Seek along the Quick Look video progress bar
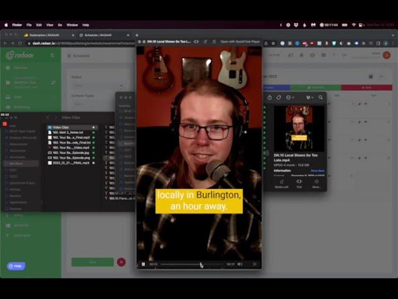398x299 pixels. pyautogui.click(x=192, y=264)
